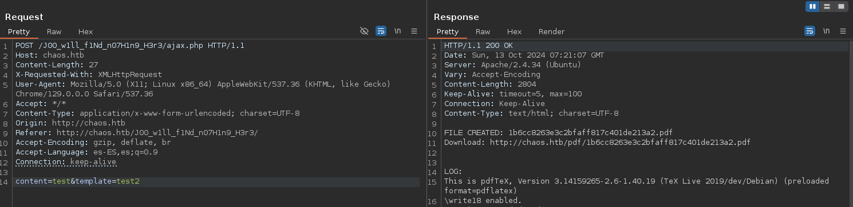
Task: Click the LOG: line in response
Action: tap(453, 171)
